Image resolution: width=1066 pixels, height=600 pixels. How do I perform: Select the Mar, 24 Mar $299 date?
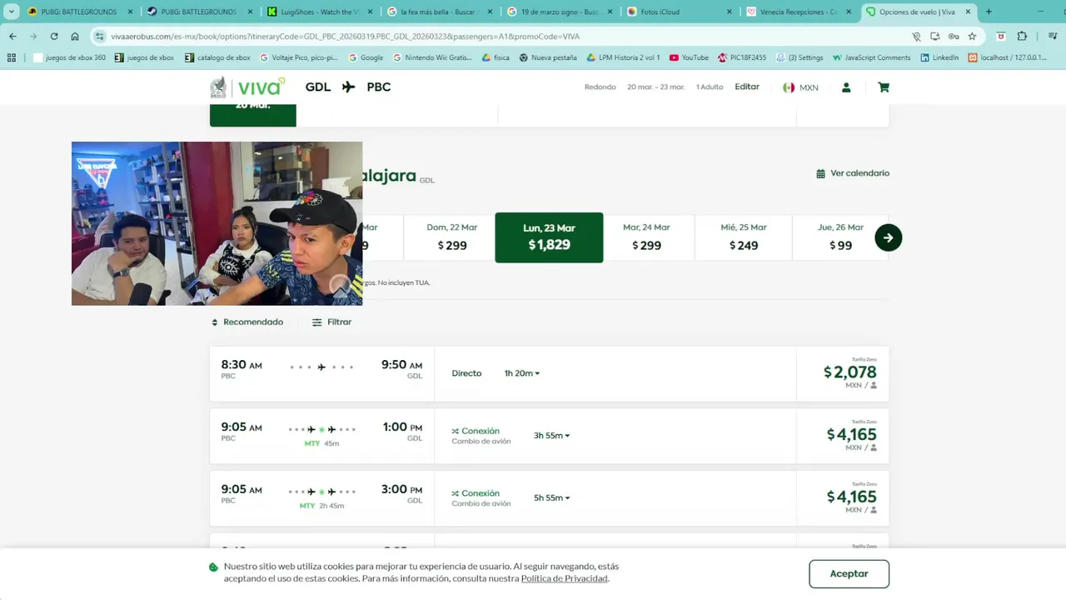click(x=646, y=237)
